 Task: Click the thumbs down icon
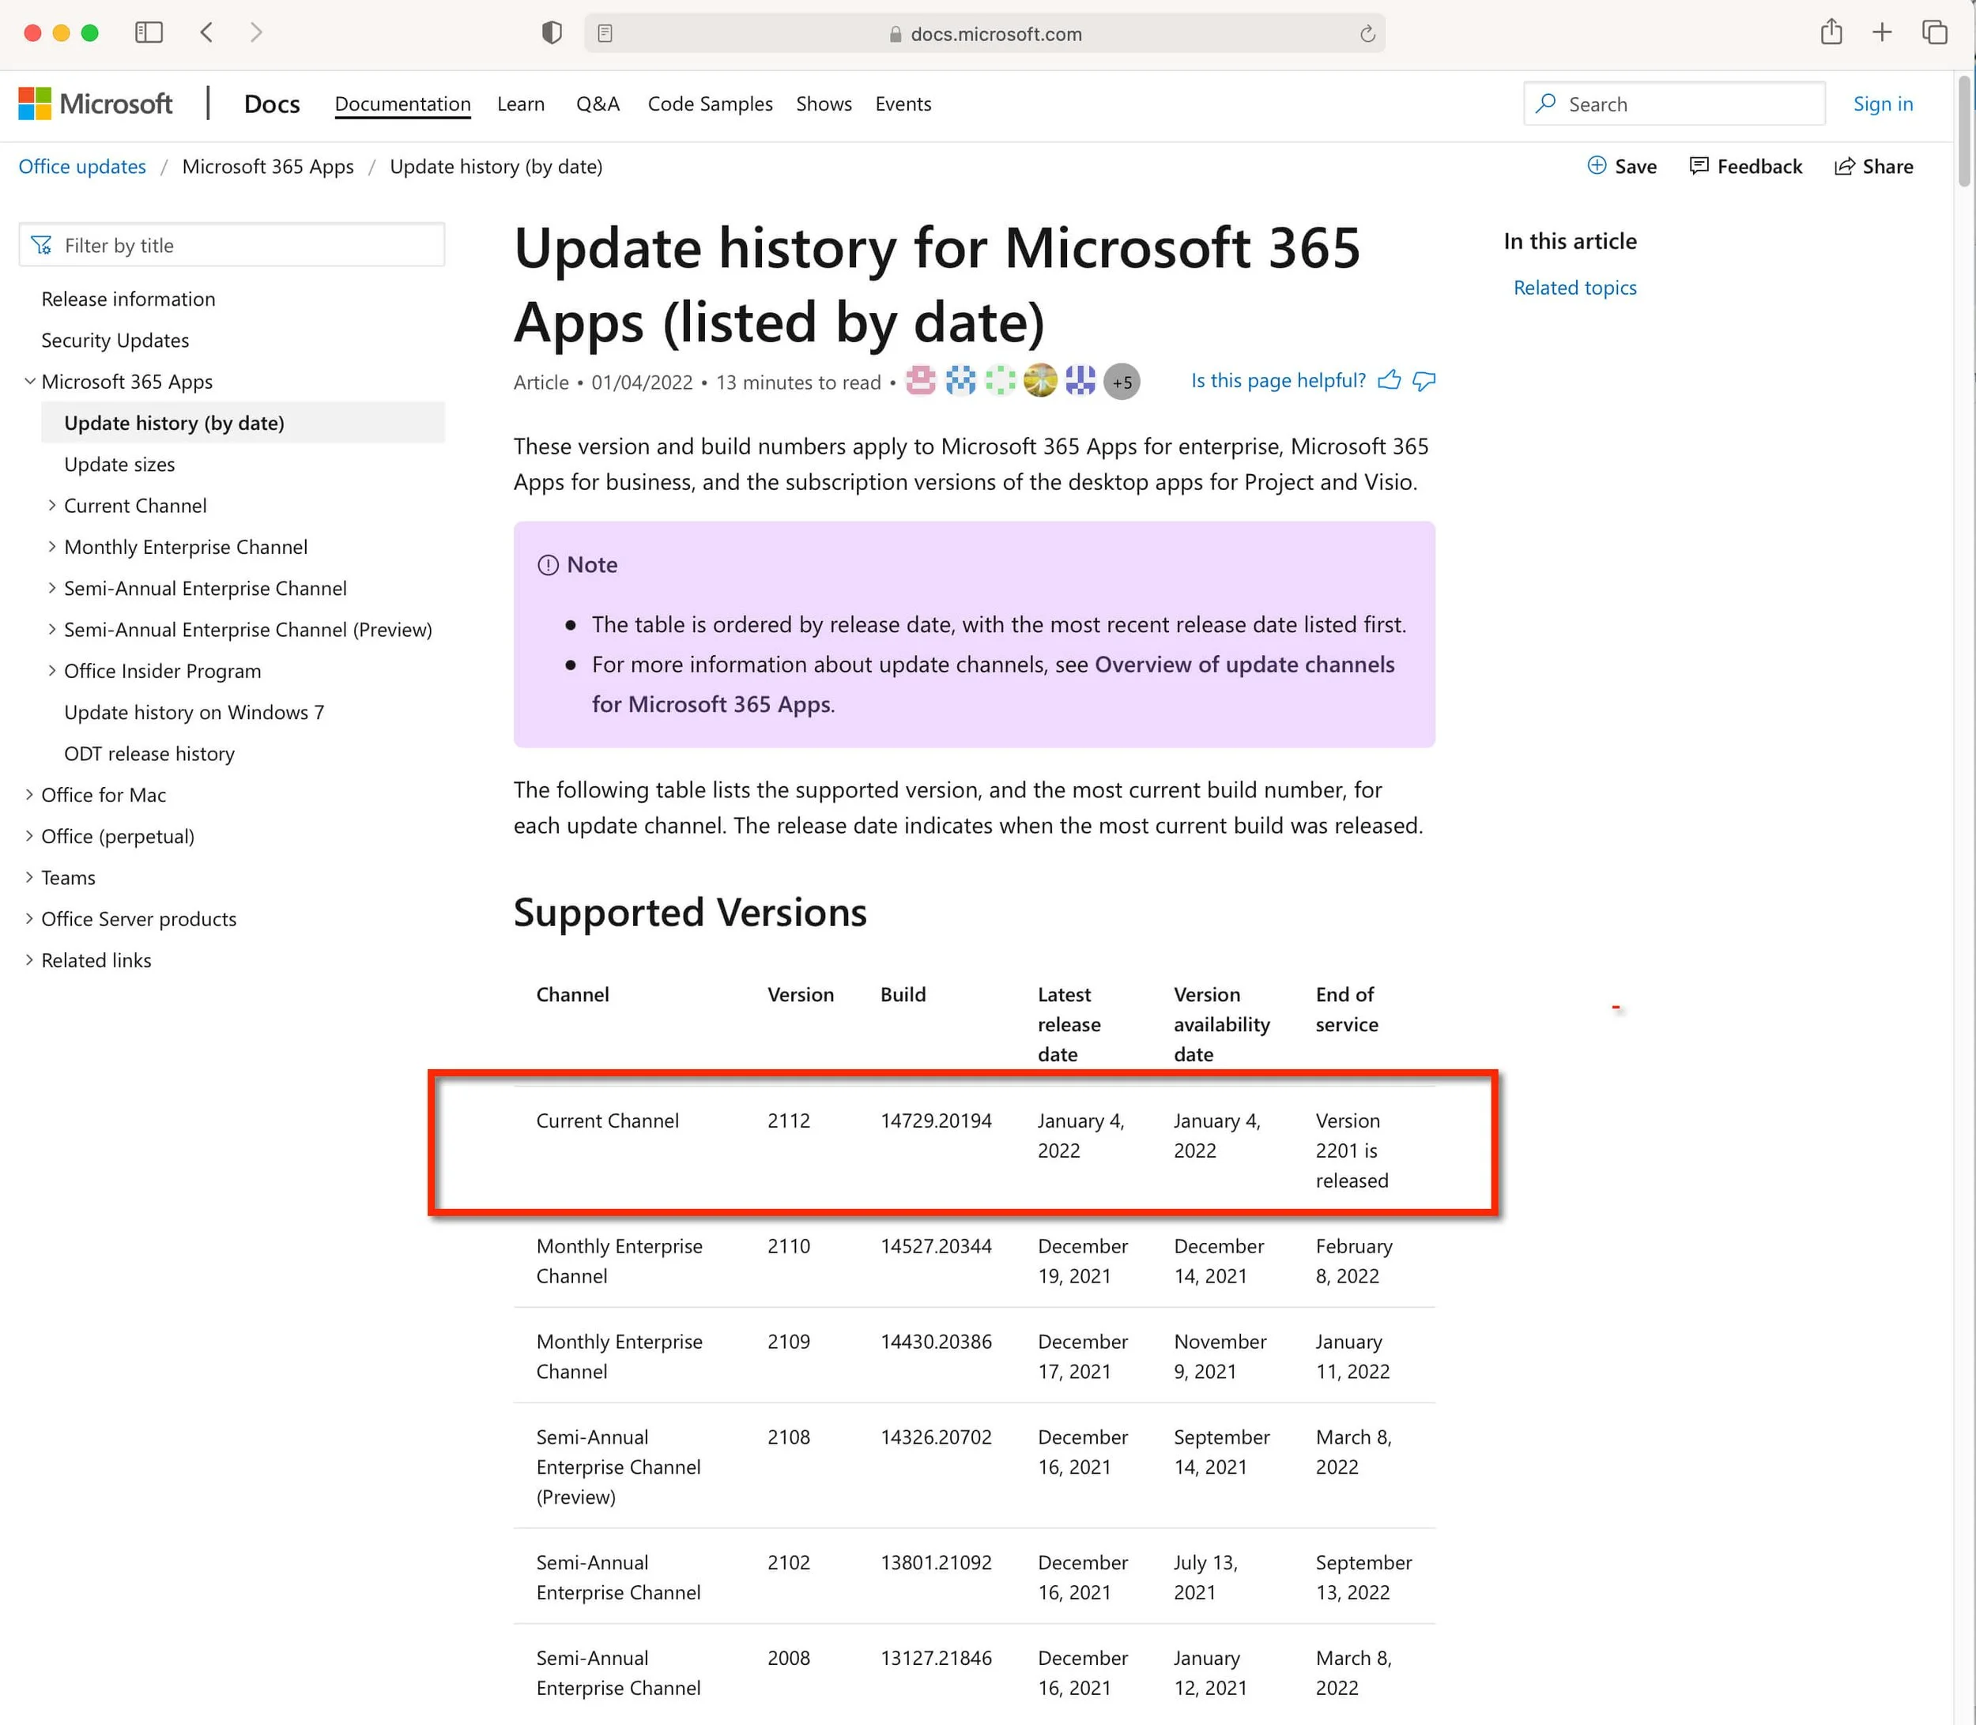1424,381
